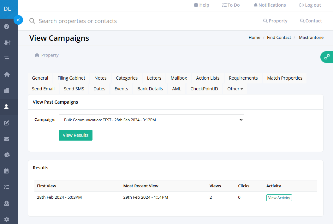This screenshot has width=333, height=224.
Task: Open the contacts person icon in the sidebar
Action: [x=6, y=107]
